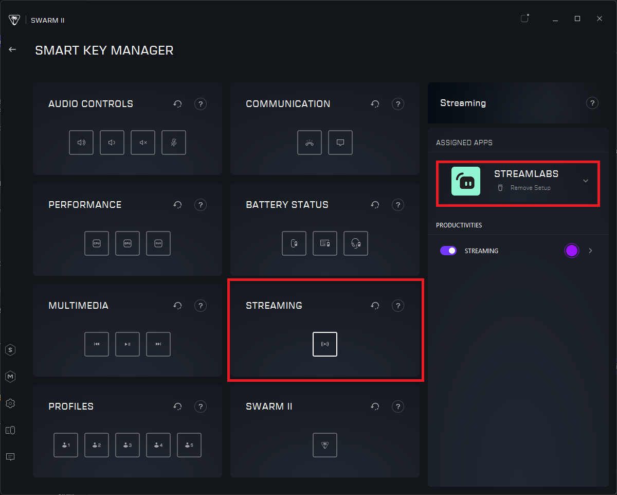Click the play/pause multimedia key
Viewport: 617px width, 495px height.
128,344
